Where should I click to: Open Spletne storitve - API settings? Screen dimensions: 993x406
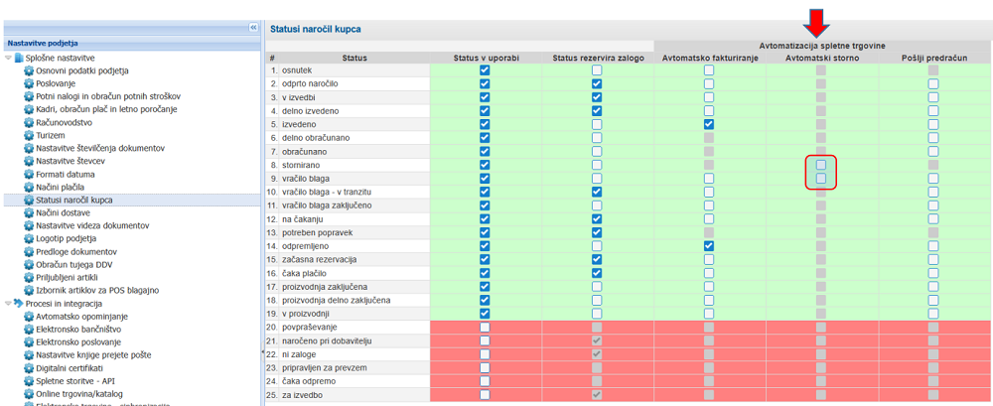(x=82, y=380)
